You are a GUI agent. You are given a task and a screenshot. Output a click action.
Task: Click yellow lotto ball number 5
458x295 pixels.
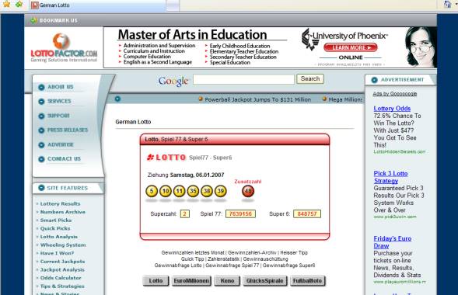[152, 191]
